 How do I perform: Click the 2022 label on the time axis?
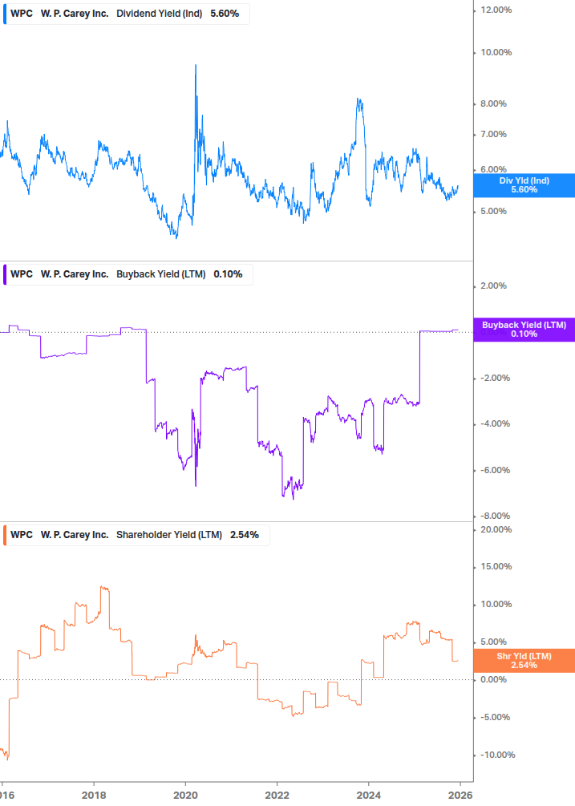click(277, 796)
